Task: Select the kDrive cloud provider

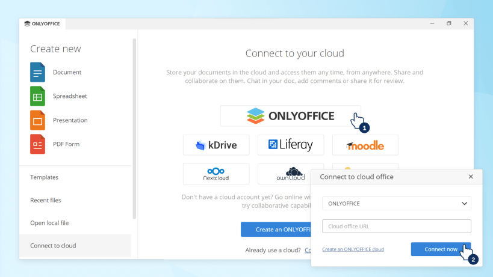Action: click(216, 145)
